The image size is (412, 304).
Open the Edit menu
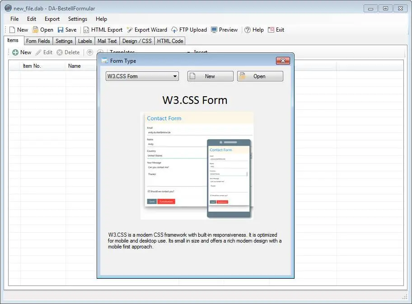click(32, 19)
